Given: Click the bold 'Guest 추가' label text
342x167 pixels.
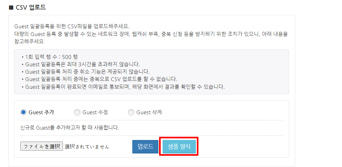Looking at the screenshot, I should tap(41, 112).
